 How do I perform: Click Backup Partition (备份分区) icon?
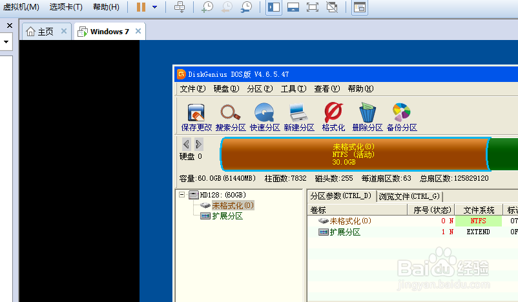pos(402,117)
